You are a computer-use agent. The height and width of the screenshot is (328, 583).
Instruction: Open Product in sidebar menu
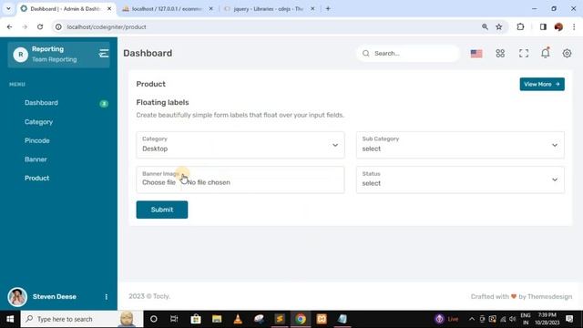(36, 179)
